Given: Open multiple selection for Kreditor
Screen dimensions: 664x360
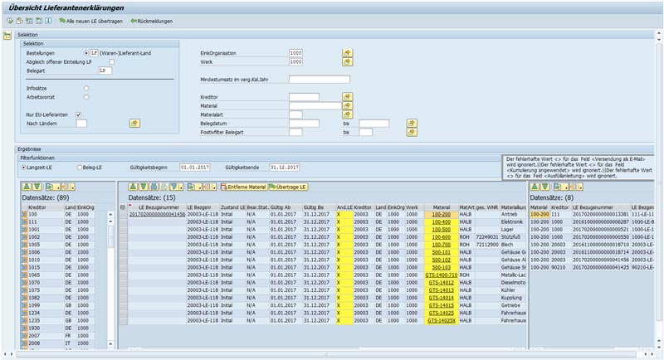Looking at the screenshot, I should (x=347, y=97).
